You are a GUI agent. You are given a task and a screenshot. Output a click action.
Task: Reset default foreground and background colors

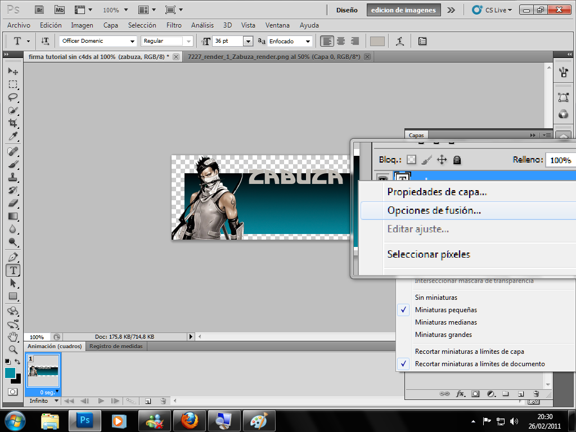[x=8, y=362]
